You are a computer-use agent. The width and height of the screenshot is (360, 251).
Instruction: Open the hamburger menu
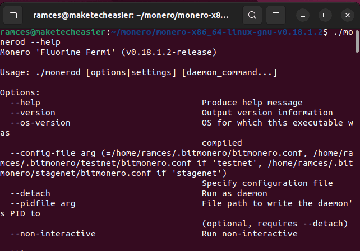[x=275, y=14]
